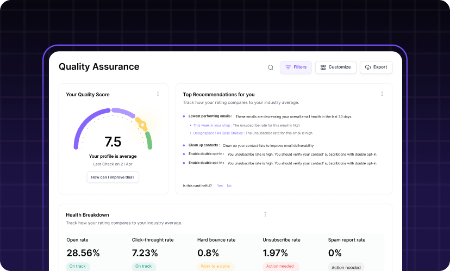450x271 pixels.
Task: Click the gauge needle on quality score
Action: click(x=141, y=123)
